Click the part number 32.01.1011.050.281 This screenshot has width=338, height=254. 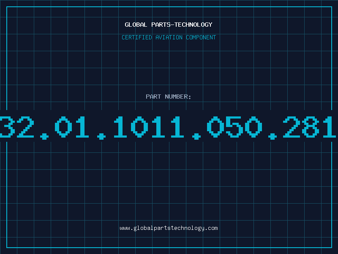pyautogui.click(x=168, y=127)
